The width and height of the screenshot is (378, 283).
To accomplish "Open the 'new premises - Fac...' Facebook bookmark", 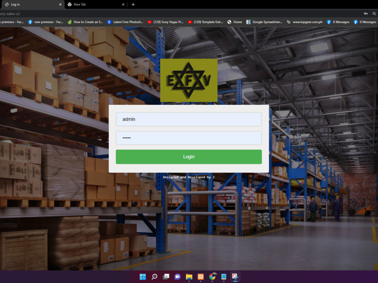I will 46,22.
